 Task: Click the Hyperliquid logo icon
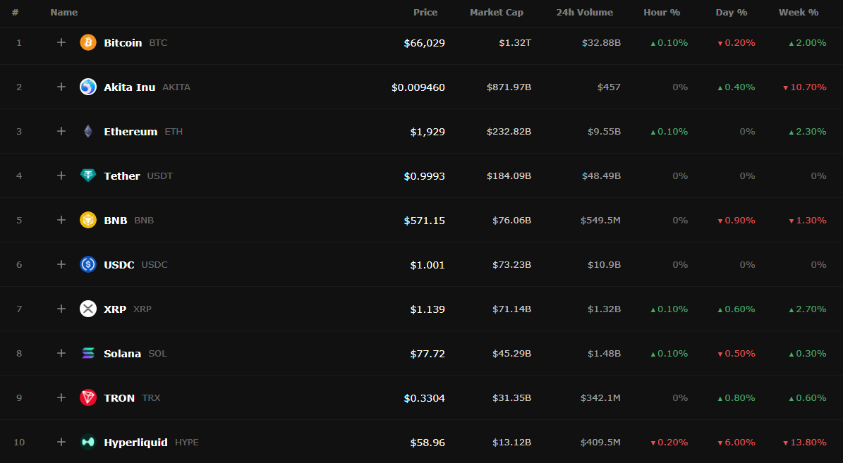(x=88, y=442)
